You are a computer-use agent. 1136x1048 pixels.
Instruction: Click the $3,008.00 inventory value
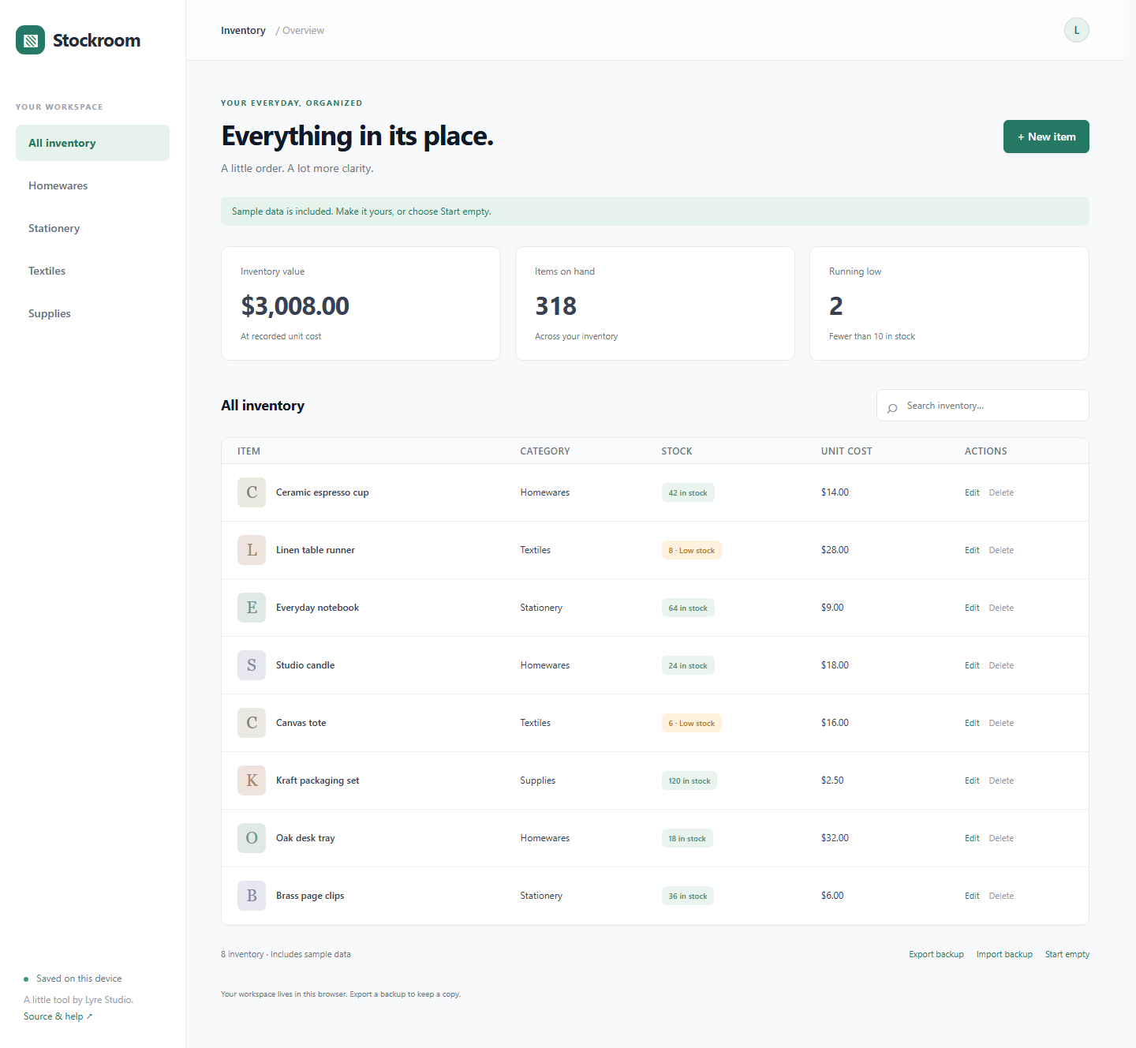pos(295,306)
